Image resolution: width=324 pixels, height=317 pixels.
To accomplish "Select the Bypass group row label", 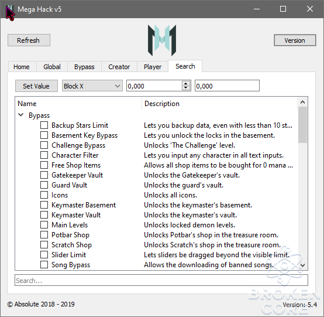I will 39,115.
